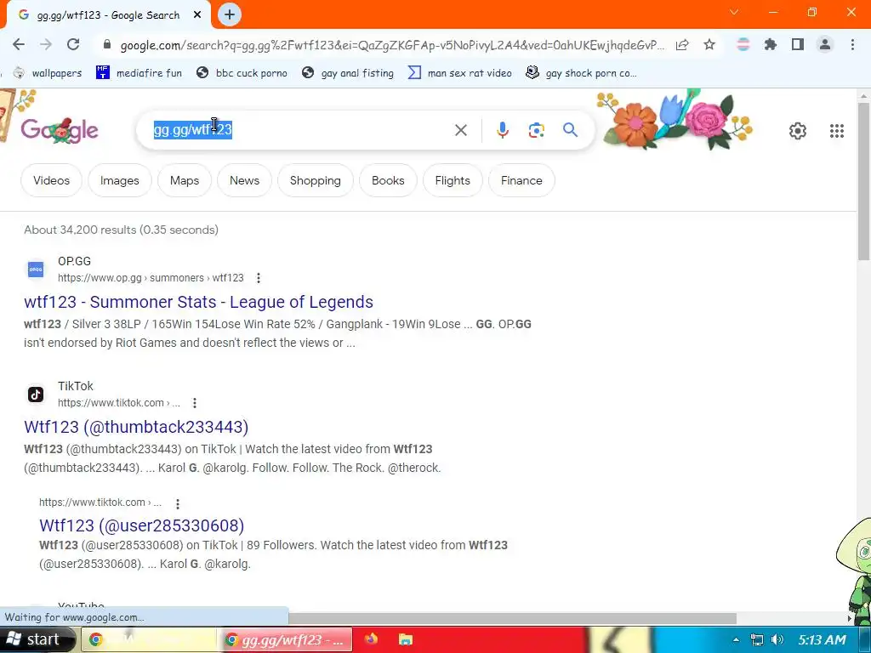Close the gg.gg/wtf123 Google Search tab
Image resolution: width=871 pixels, height=653 pixels.
click(197, 15)
